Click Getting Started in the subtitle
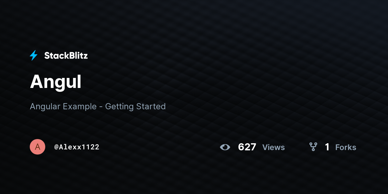388x194 pixels. click(135, 106)
